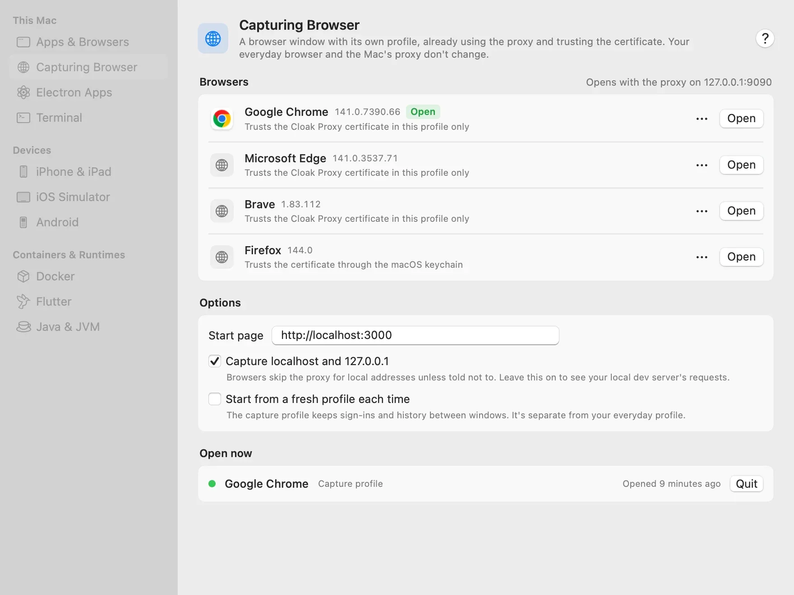Image resolution: width=794 pixels, height=595 pixels.
Task: Click the Brave version 1.83.112
Action: 301,204
